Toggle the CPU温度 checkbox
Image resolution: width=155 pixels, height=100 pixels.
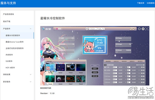click(x=105, y=67)
